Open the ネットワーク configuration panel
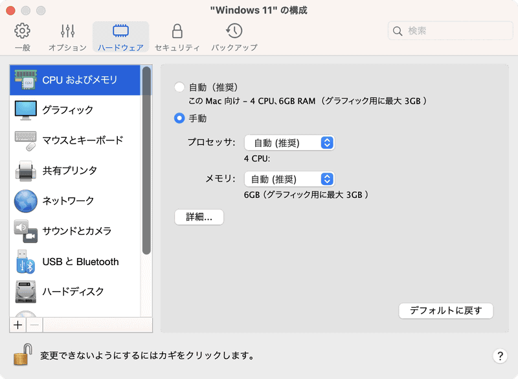Screen dimensions: 518x379 click(78, 201)
